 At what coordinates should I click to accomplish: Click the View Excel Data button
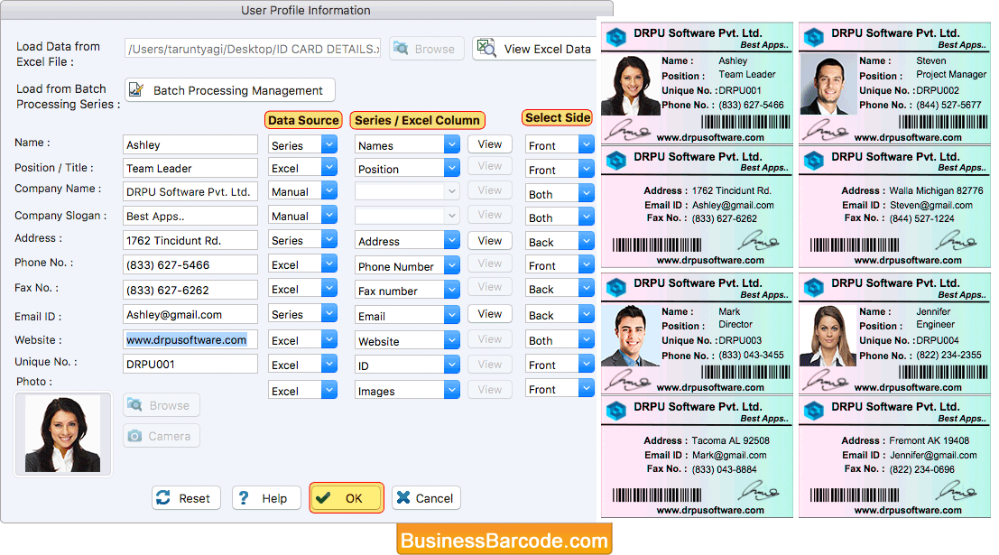point(534,49)
